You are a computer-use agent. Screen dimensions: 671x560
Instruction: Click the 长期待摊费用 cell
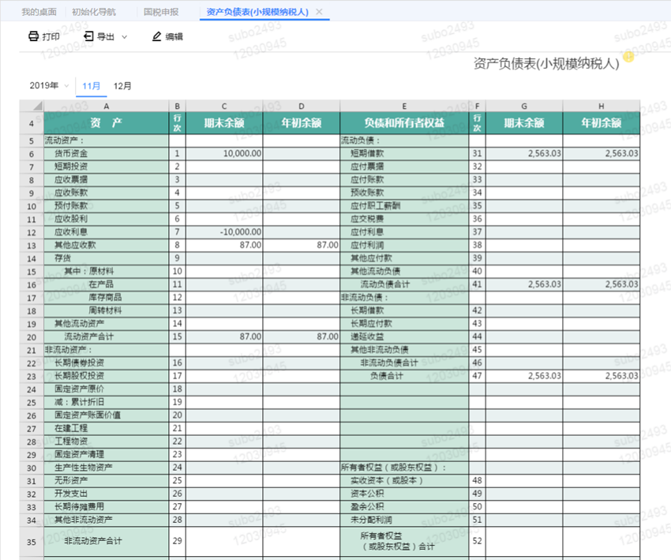coord(106,507)
